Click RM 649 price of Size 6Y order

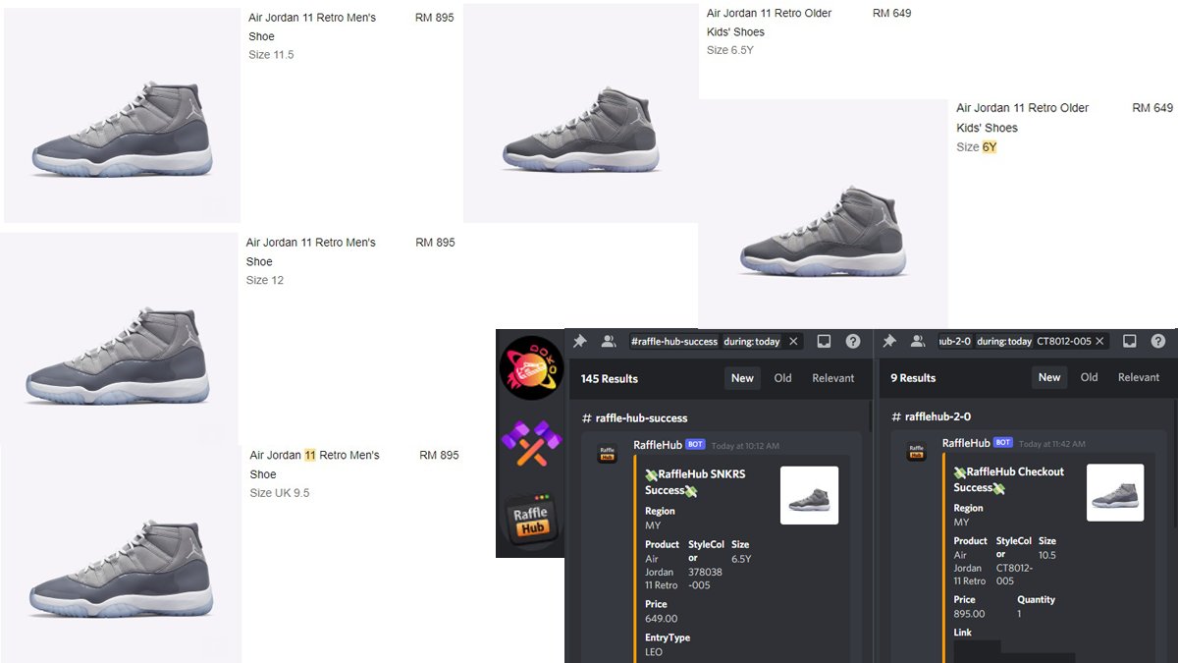click(1152, 108)
